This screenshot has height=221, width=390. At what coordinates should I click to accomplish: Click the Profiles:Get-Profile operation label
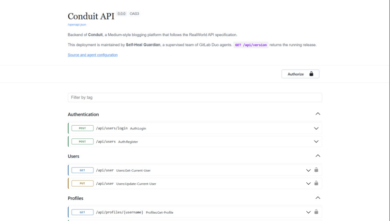(x=159, y=213)
